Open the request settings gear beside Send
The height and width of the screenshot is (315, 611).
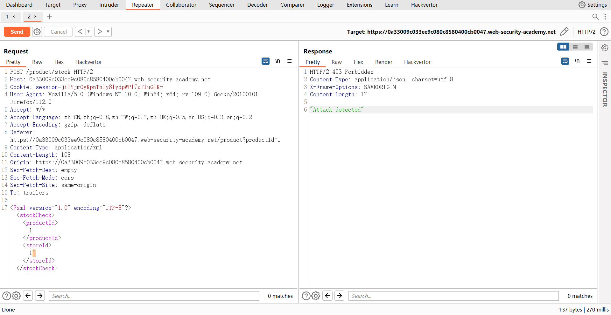point(37,32)
